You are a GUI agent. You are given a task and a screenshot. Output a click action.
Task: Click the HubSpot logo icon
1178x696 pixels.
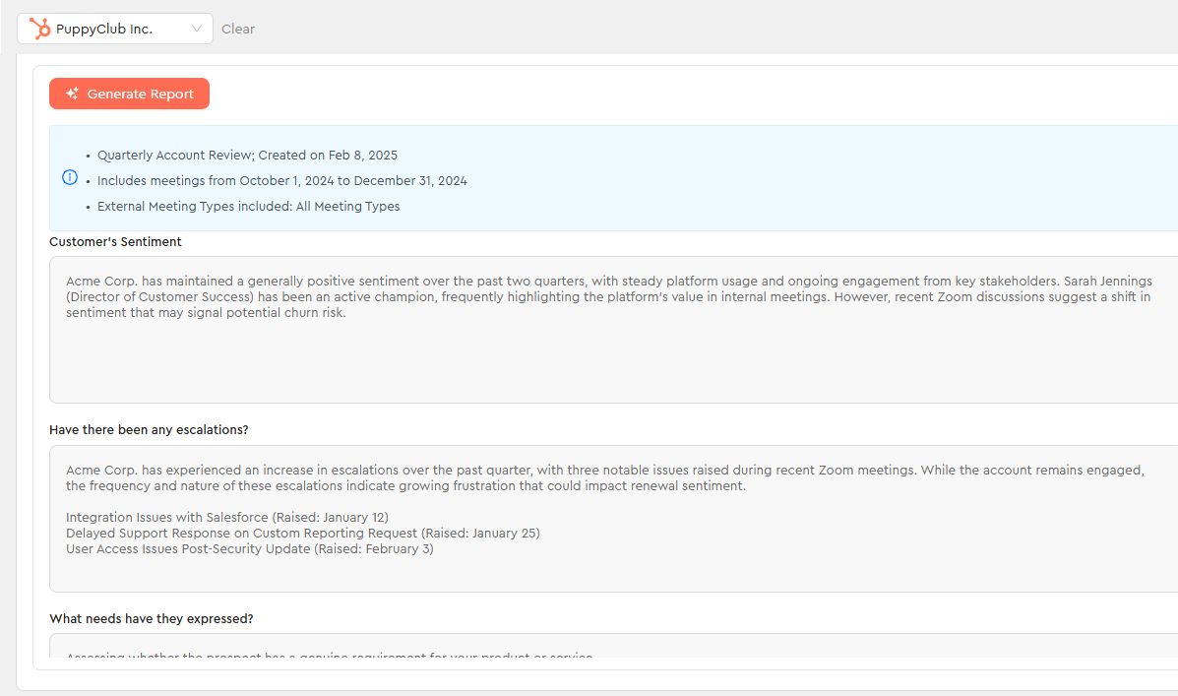coord(39,29)
